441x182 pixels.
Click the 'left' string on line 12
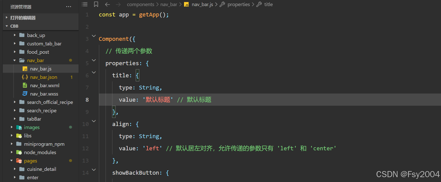coord(152,148)
